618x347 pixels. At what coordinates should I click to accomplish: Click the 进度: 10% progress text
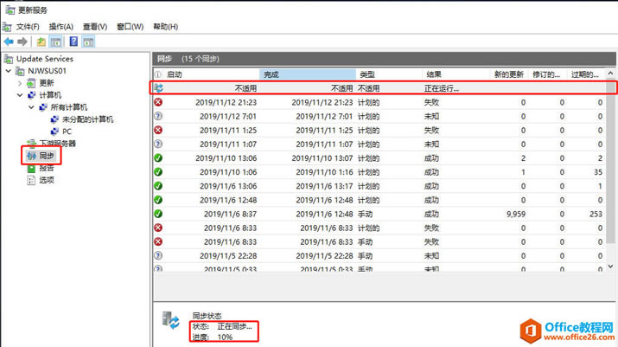[x=213, y=337]
